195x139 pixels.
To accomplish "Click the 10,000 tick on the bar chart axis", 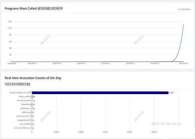I will click(x=154, y=132).
